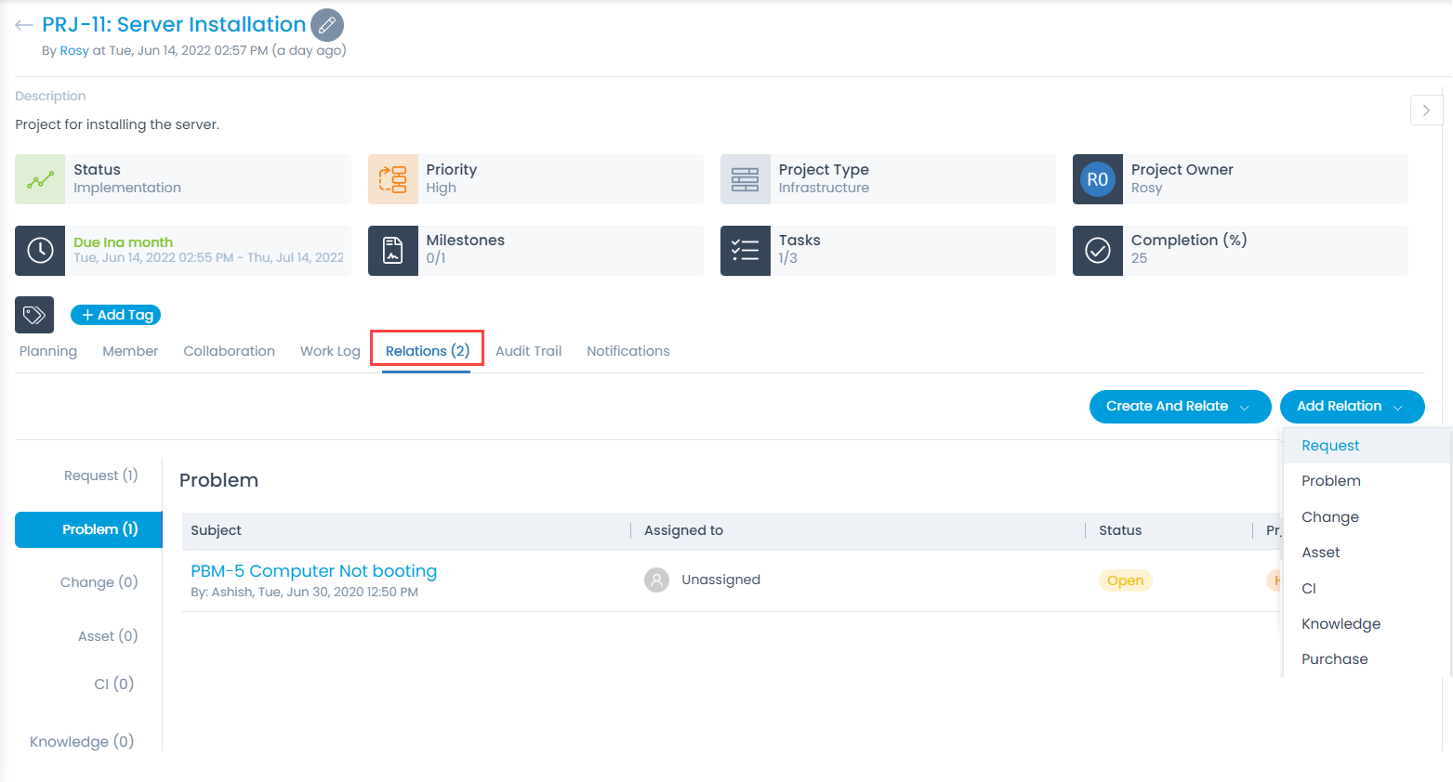The width and height of the screenshot is (1453, 782).
Task: Select the Change (0) relation filter
Action: pos(99,581)
